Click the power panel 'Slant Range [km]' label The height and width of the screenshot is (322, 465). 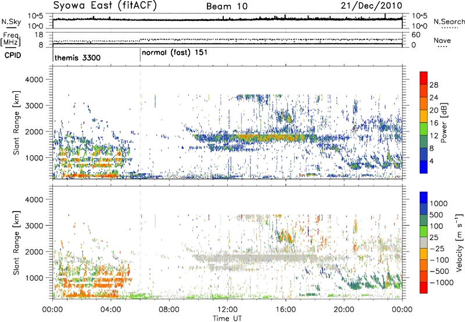(x=16, y=123)
